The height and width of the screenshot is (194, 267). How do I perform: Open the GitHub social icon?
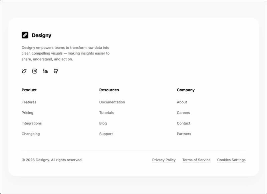point(56,71)
